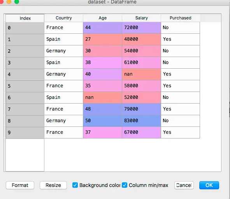The image size is (230, 199).
Task: Select row index 5
Action: (x=25, y=86)
